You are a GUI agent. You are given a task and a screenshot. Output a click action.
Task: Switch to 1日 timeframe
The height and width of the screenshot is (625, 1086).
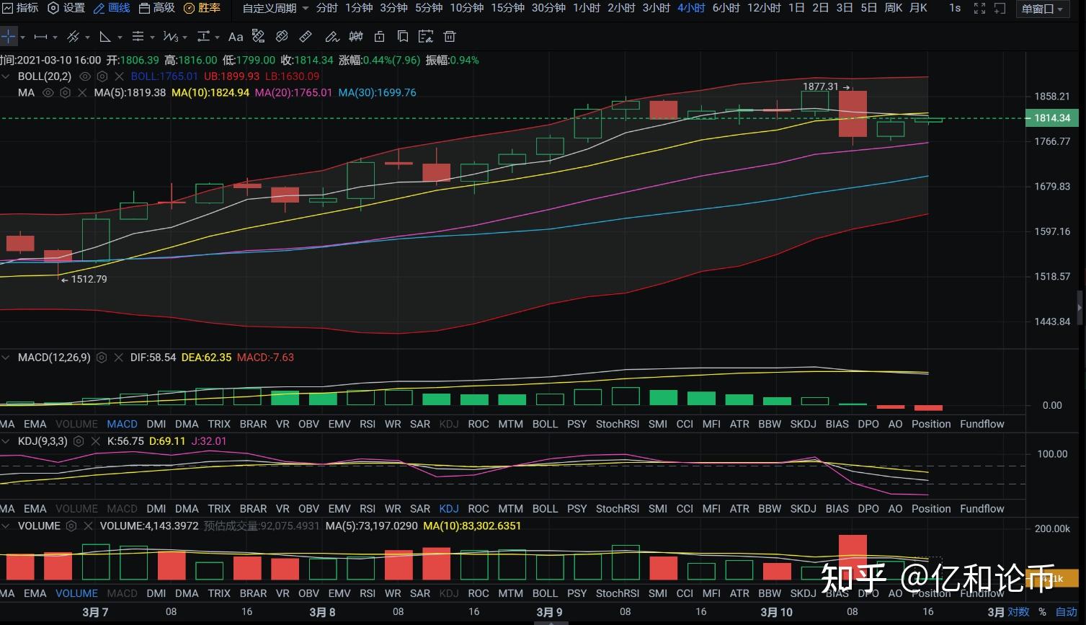[796, 8]
